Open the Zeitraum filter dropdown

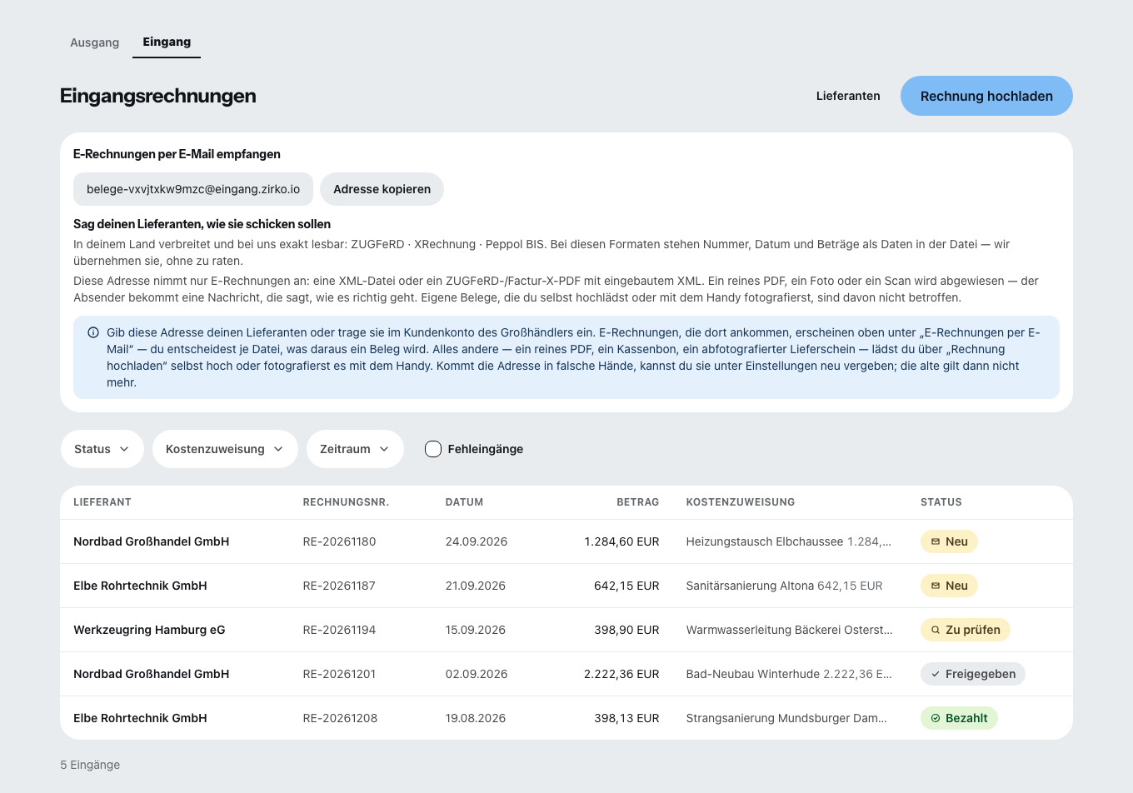point(355,449)
